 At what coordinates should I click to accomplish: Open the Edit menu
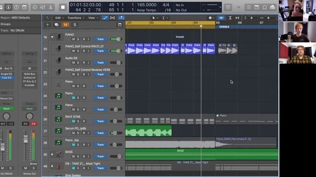(59, 18)
